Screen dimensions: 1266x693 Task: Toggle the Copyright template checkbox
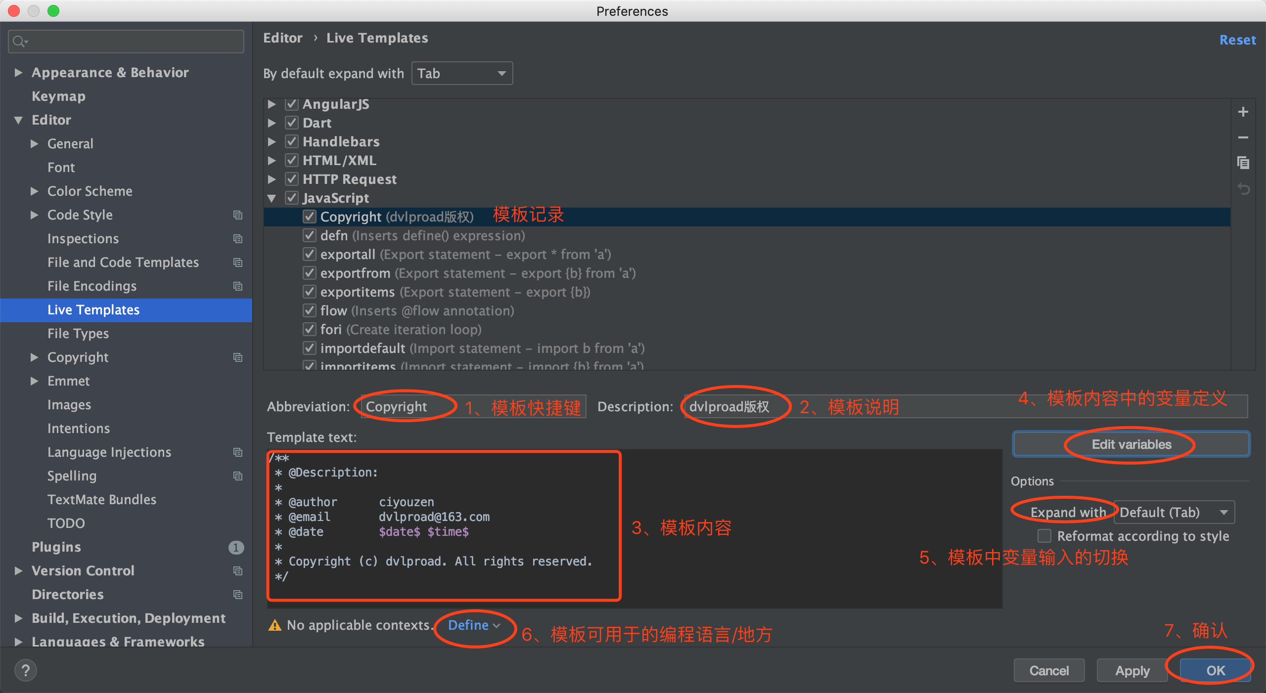309,217
